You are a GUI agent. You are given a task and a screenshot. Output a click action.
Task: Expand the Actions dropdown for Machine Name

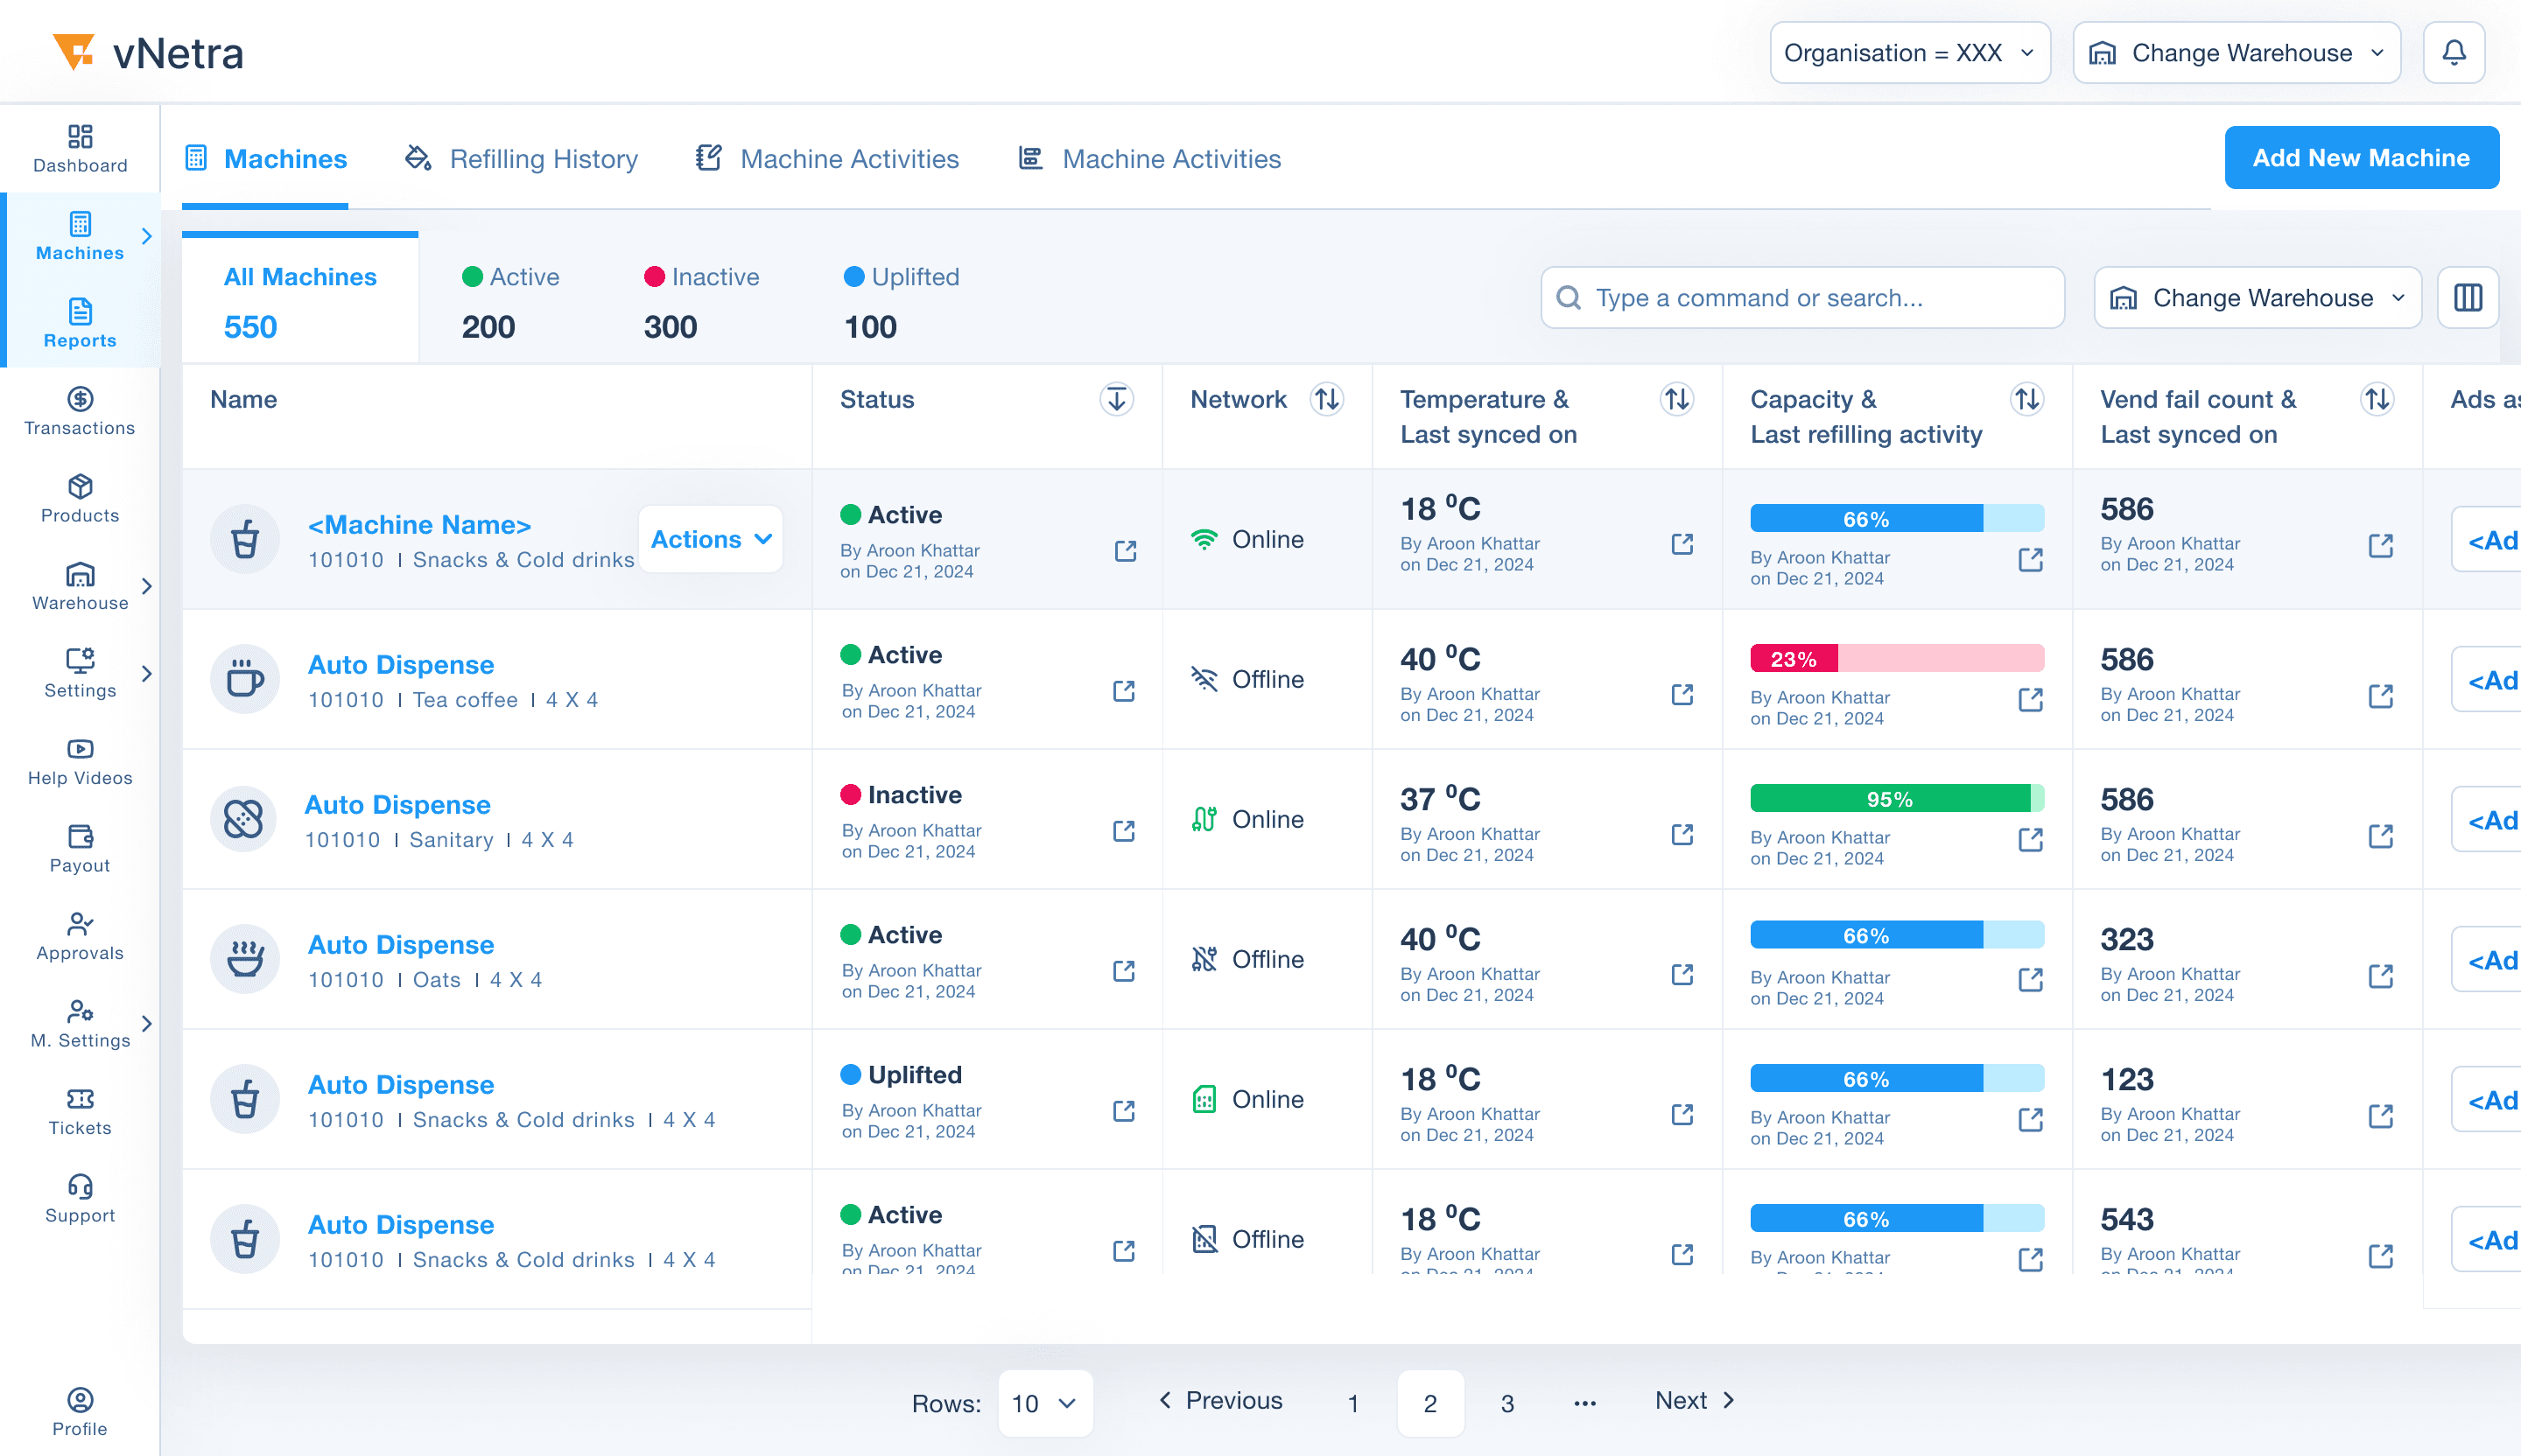710,539
